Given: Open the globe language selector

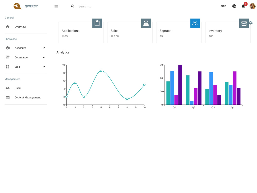Looking at the screenshot, I should pyautogui.click(x=234, y=6).
